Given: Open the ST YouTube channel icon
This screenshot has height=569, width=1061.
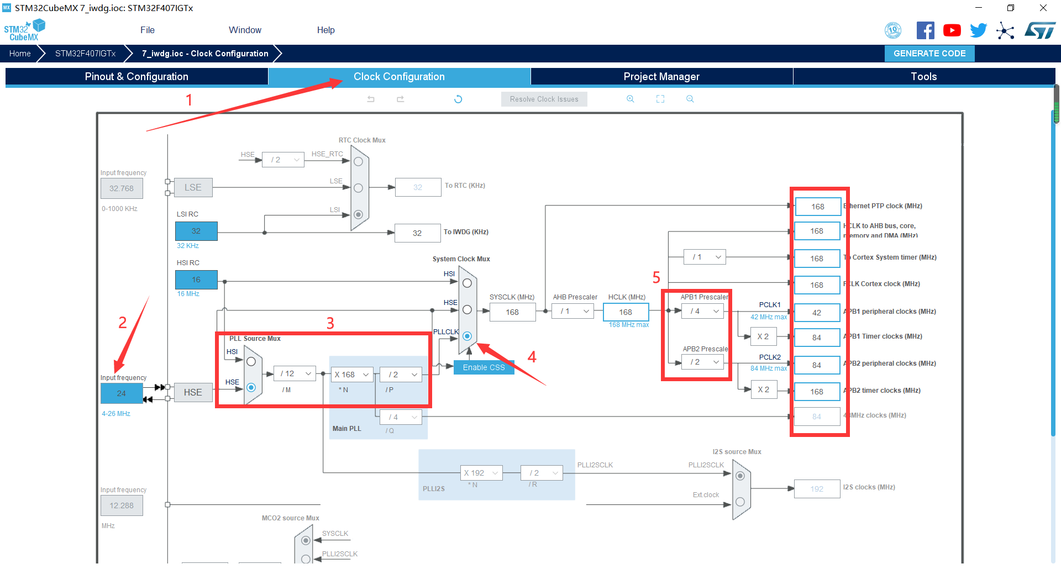Looking at the screenshot, I should [x=952, y=30].
